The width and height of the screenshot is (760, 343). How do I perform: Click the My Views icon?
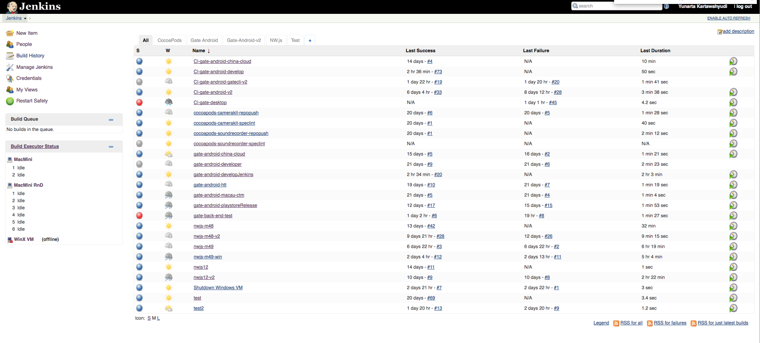(x=10, y=90)
